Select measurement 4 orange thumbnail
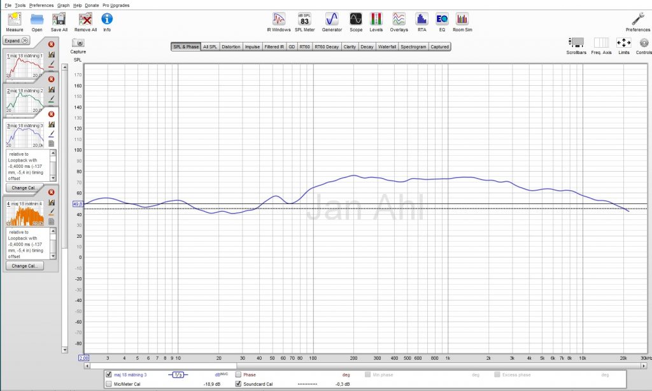The width and height of the screenshot is (652, 391). [25, 214]
